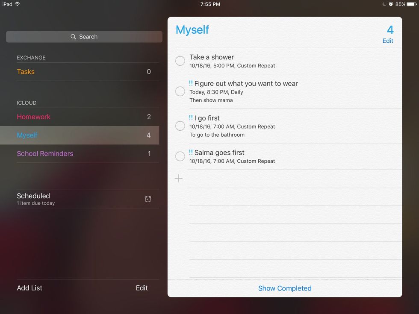Tap the battery icon in status bar
The image size is (419, 314).
pos(411,4)
